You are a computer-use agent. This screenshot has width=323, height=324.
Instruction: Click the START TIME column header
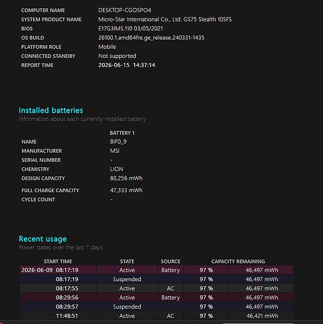(58, 261)
